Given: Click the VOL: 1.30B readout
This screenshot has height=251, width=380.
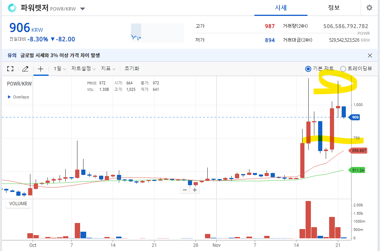Looking at the screenshot, I should click(98, 90).
